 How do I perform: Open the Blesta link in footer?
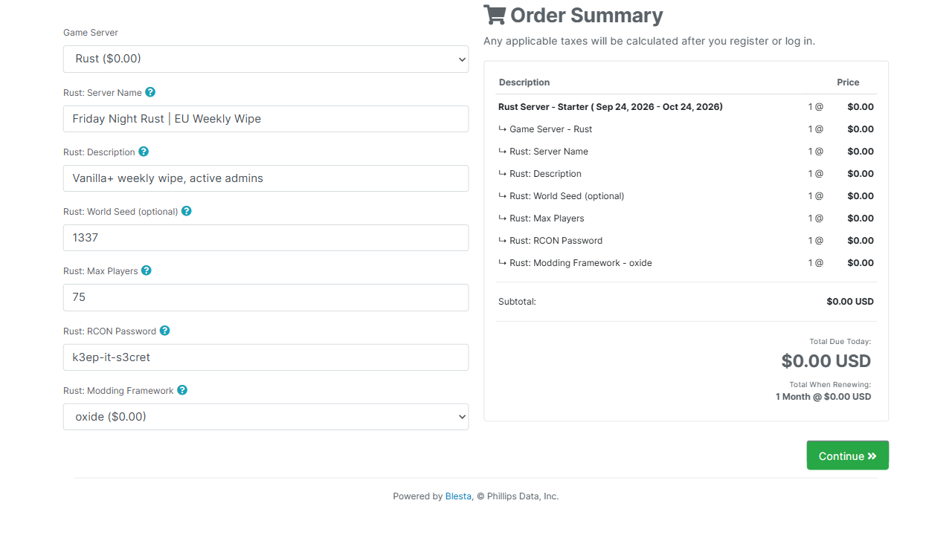tap(458, 496)
